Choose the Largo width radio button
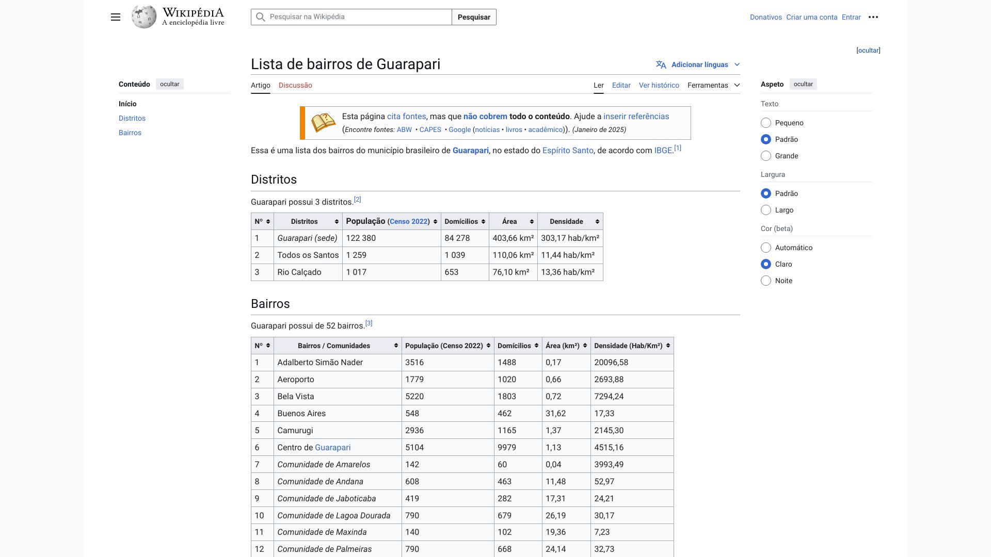 (x=766, y=210)
